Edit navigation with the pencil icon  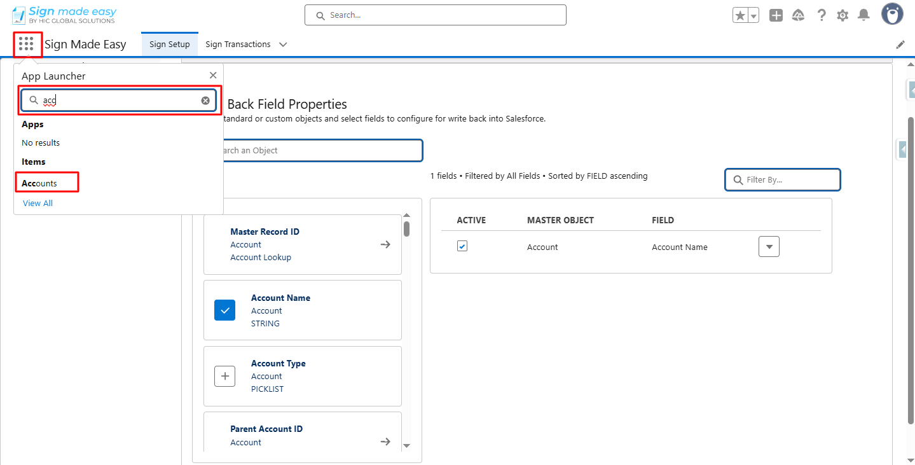(900, 45)
